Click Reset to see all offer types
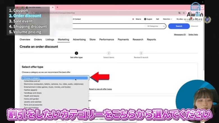219x123 pixels. tap(101, 89)
